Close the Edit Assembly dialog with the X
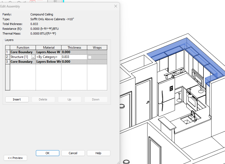This screenshot has height=164, width=225. tap(115, 6)
